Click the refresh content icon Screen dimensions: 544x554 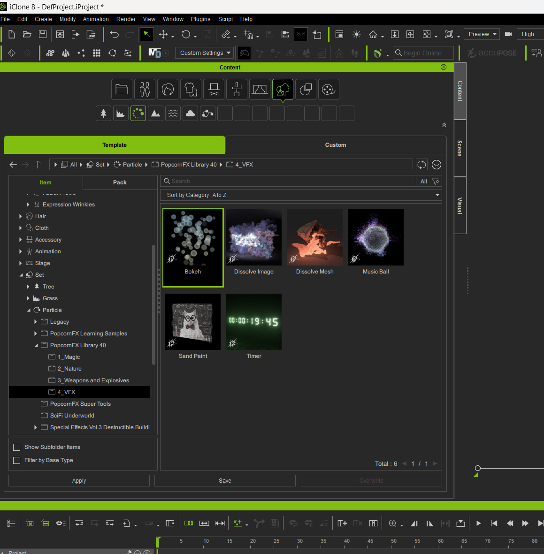click(421, 165)
